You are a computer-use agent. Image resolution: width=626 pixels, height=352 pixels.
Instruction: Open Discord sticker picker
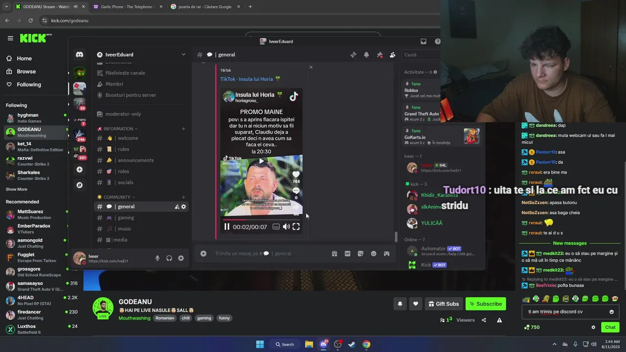point(360,253)
